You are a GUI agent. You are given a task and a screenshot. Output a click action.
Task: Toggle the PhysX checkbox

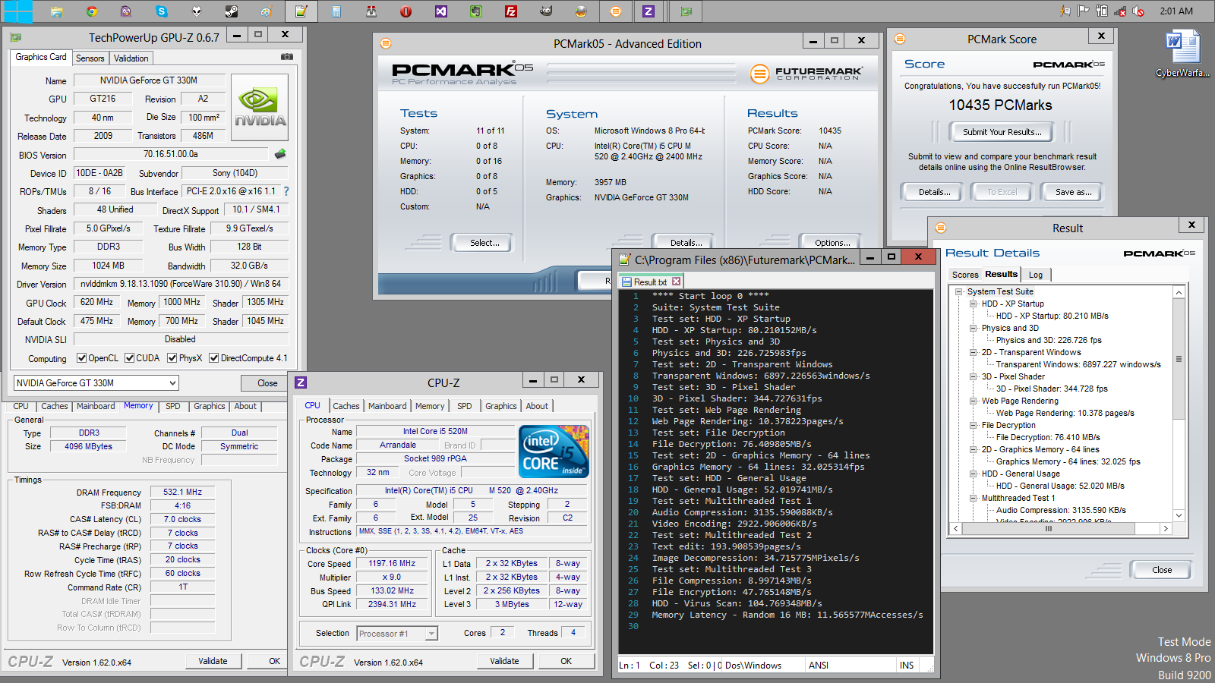(172, 358)
